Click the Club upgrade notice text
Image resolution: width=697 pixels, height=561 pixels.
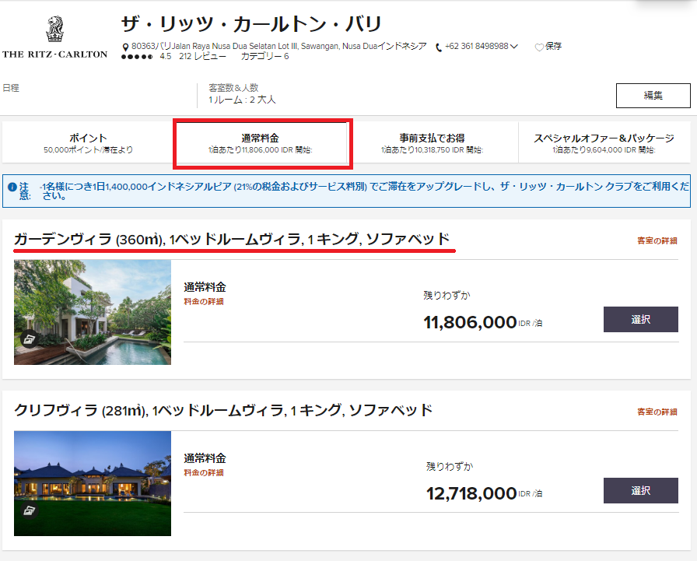[365, 191]
